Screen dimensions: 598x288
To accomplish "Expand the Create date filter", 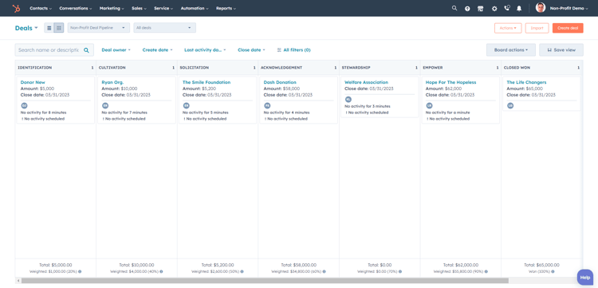I will tap(158, 50).
